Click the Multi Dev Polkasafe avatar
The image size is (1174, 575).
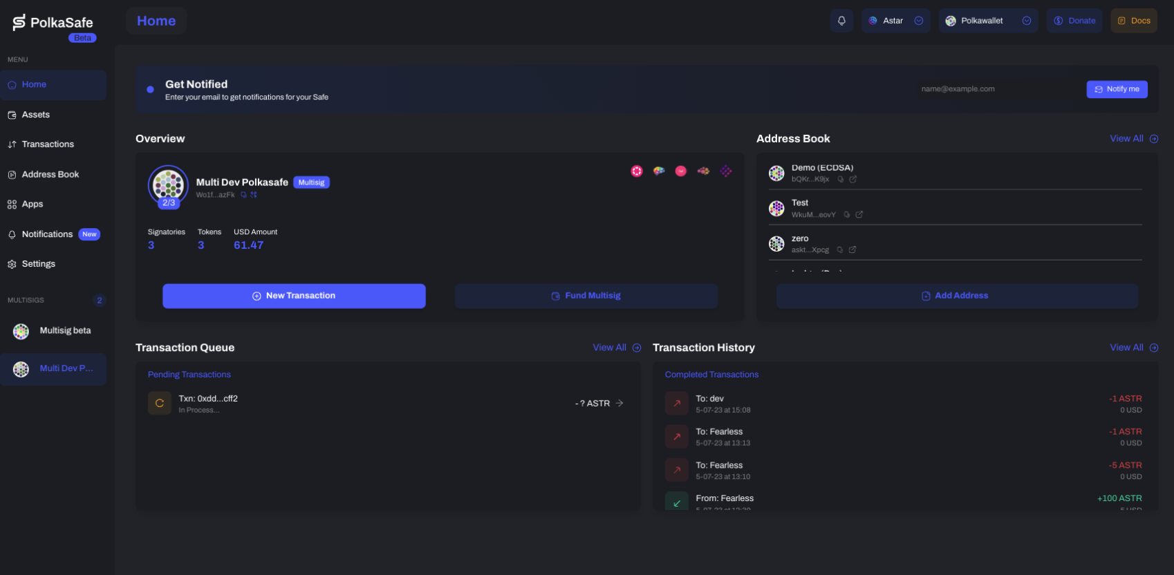[x=168, y=185]
